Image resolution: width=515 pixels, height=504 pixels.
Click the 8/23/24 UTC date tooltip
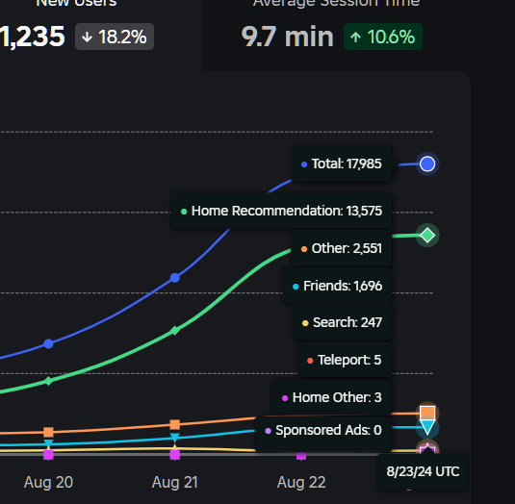(423, 471)
